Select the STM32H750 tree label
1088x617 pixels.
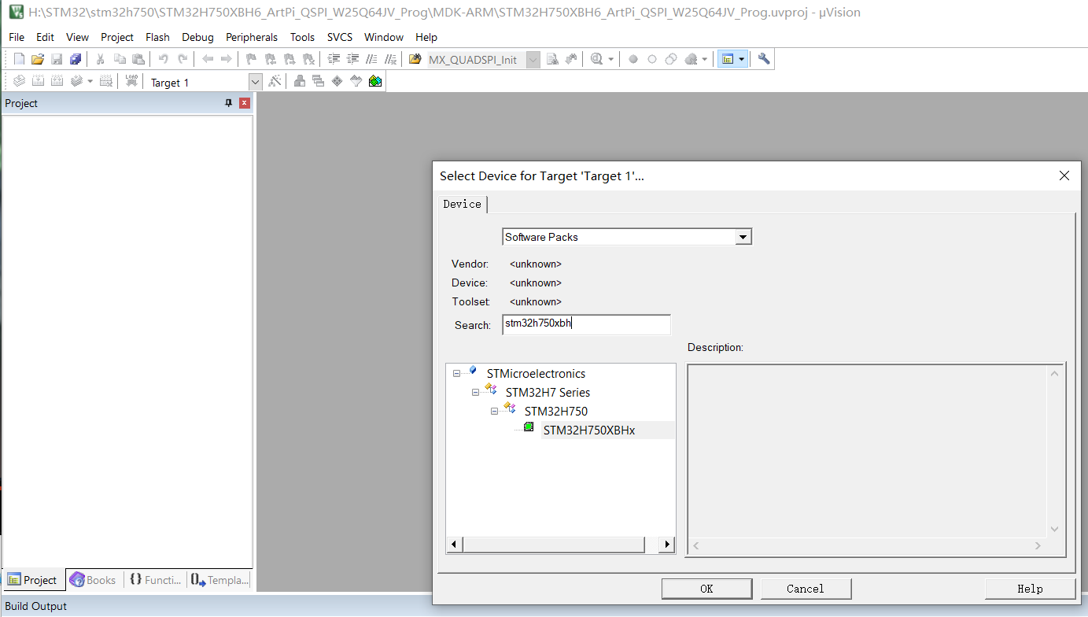(556, 412)
